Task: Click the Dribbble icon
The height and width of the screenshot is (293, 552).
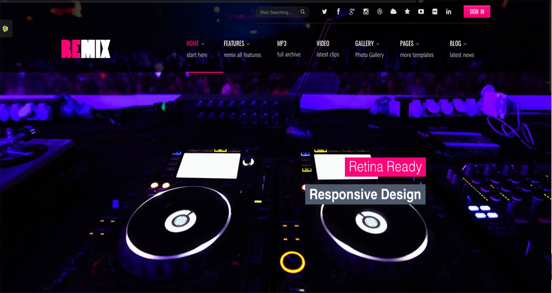Action: (380, 12)
